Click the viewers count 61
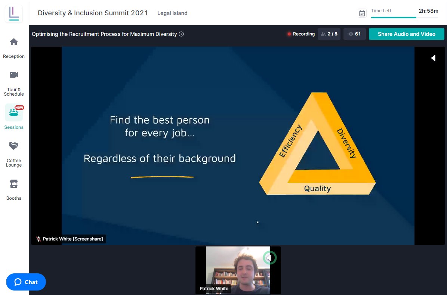The image size is (447, 295). [355, 34]
